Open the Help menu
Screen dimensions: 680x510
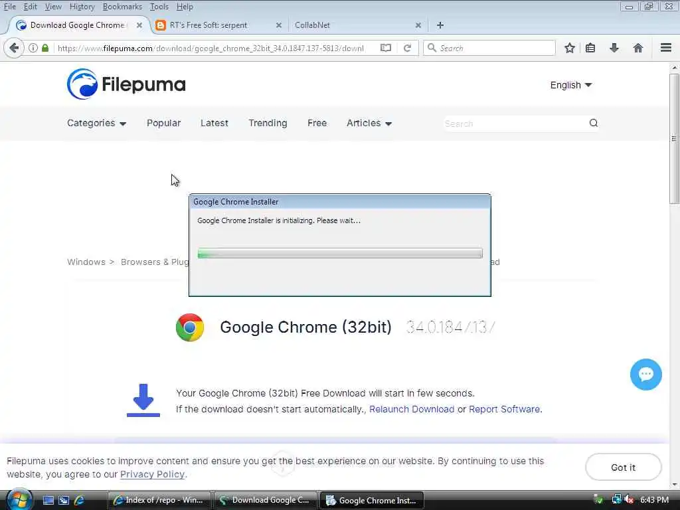pos(185,7)
